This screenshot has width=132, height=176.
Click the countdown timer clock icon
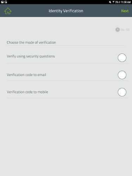tap(118, 30)
